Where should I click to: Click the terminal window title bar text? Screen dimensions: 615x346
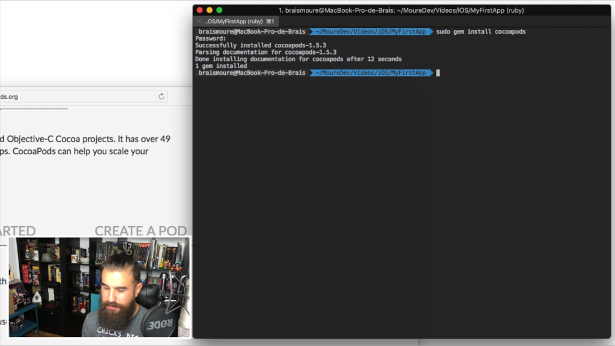401,10
